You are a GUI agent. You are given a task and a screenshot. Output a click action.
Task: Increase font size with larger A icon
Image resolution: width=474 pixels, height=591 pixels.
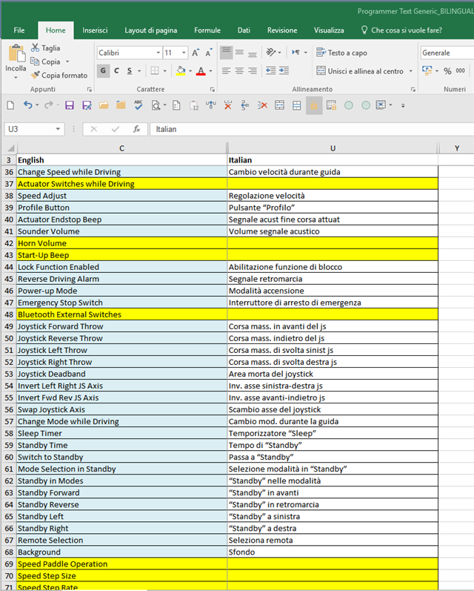click(195, 53)
